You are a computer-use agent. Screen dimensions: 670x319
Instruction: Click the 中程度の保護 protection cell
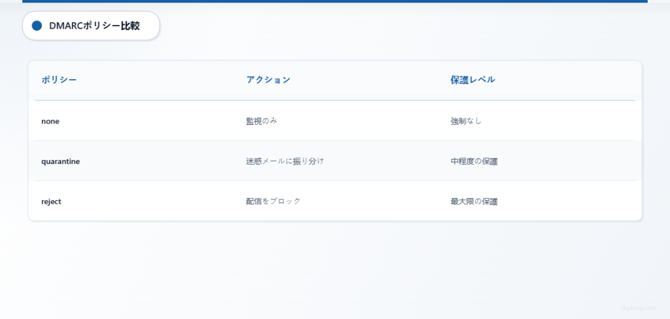pos(474,161)
